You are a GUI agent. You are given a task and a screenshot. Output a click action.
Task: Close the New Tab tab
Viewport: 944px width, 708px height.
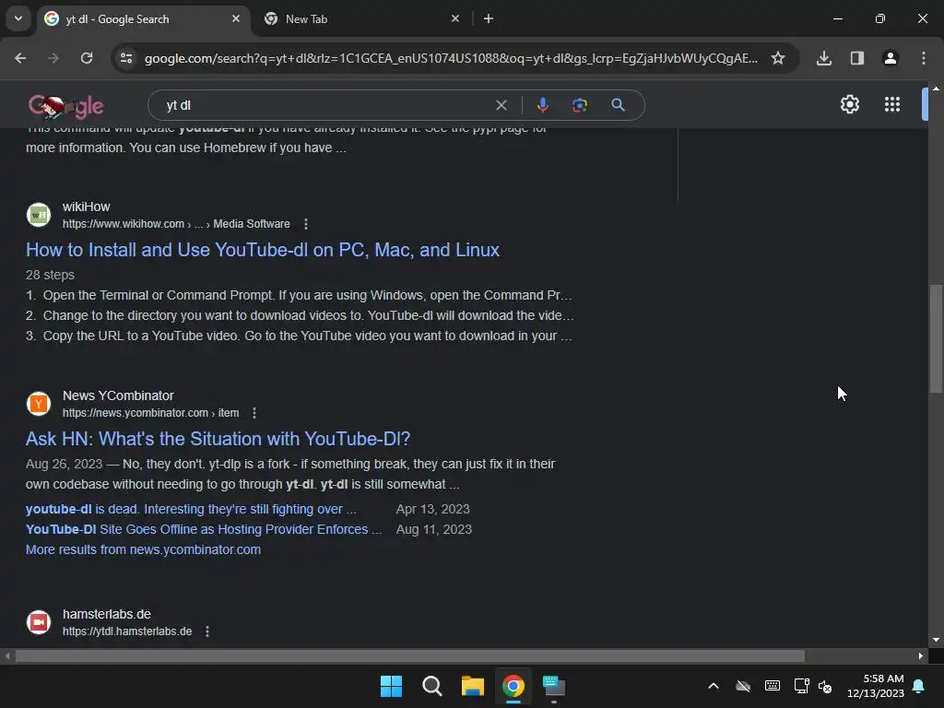(x=455, y=18)
